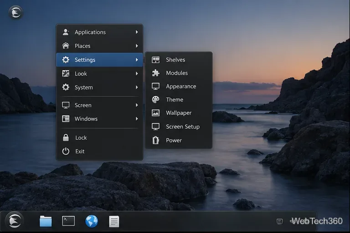Click the Shelves icon in submenu
Screen dimensions: 350x233
coord(155,60)
